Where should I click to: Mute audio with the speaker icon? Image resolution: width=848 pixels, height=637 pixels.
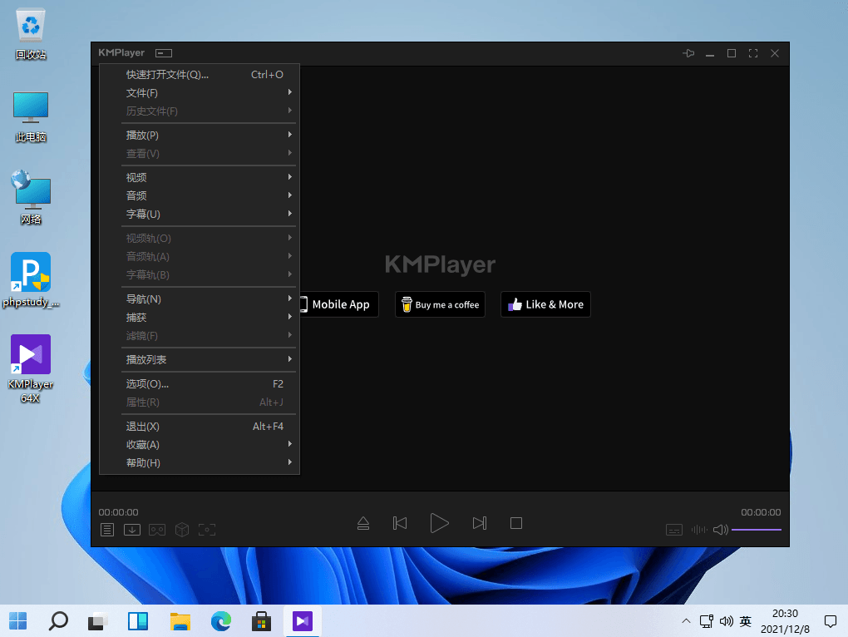[720, 530]
